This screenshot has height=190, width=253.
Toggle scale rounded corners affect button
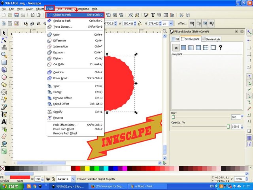(x=198, y=24)
